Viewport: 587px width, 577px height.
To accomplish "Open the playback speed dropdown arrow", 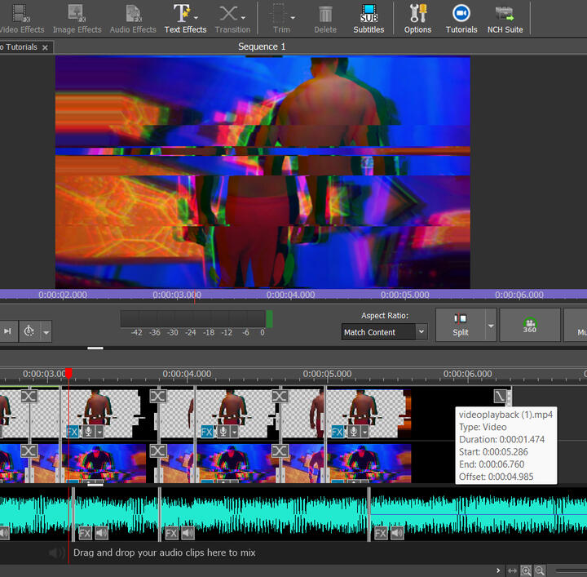I will point(46,331).
